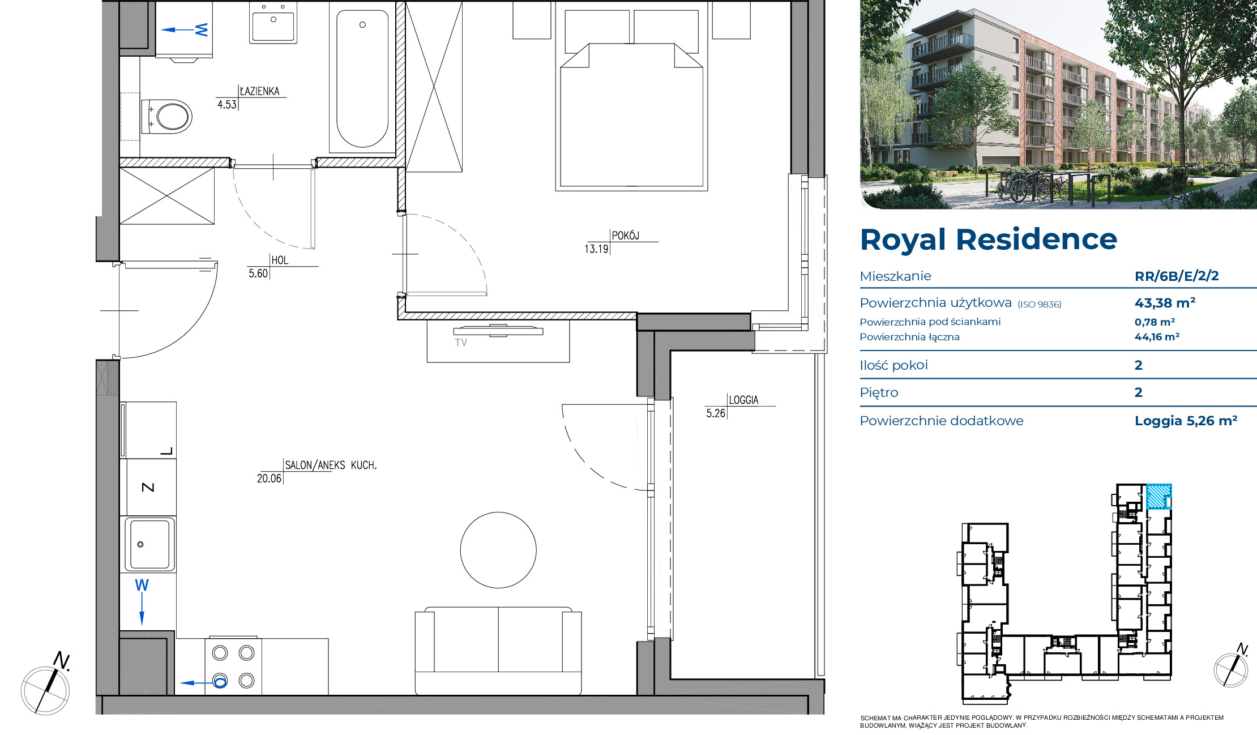Click the highlighted blue apartment on site plan
The image size is (1257, 735).
pyautogui.click(x=1158, y=497)
